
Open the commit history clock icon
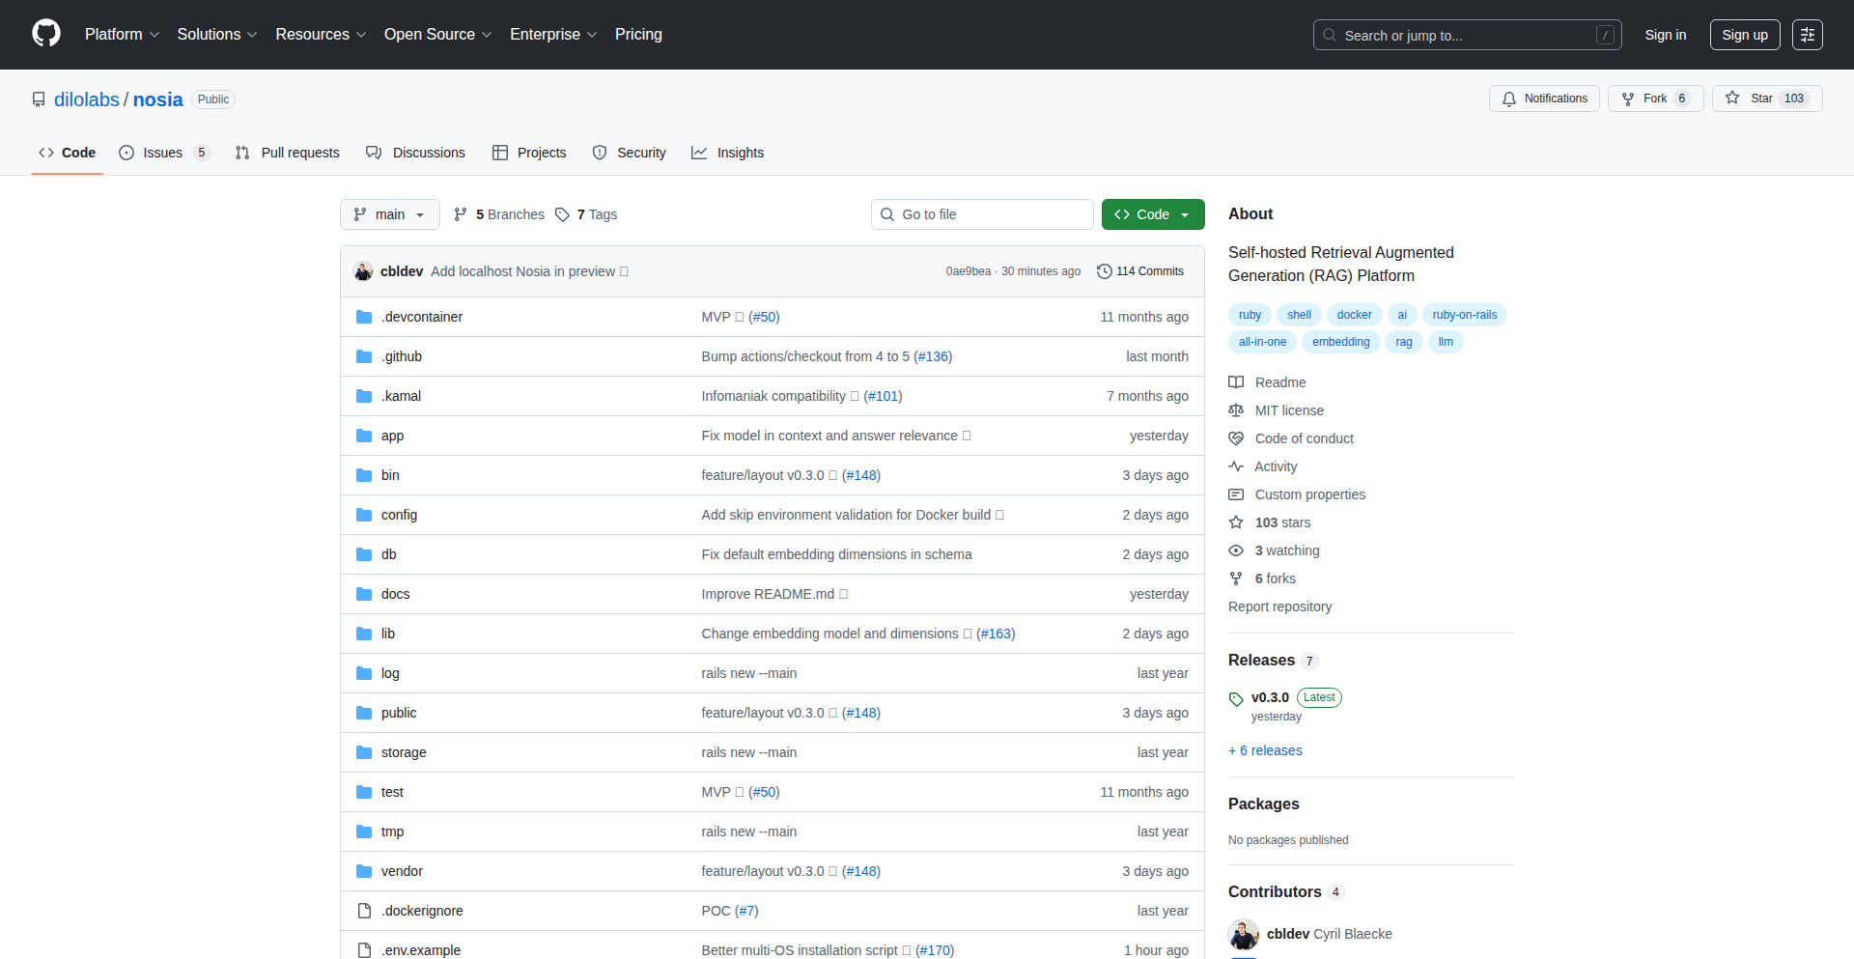tap(1105, 271)
